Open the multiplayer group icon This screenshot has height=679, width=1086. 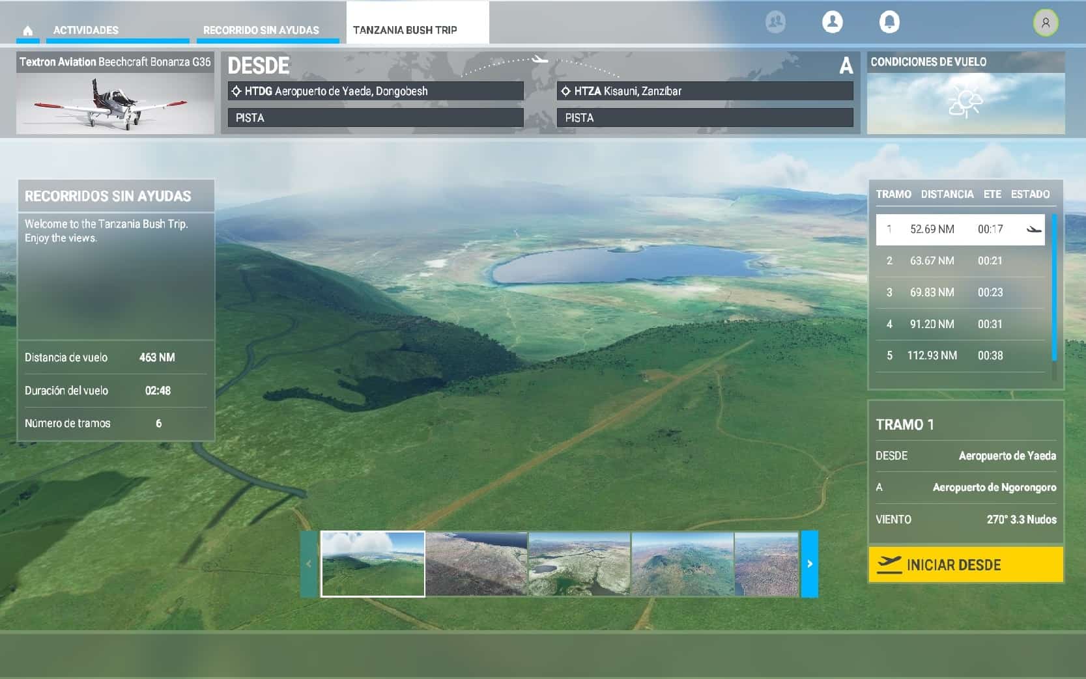tap(775, 22)
